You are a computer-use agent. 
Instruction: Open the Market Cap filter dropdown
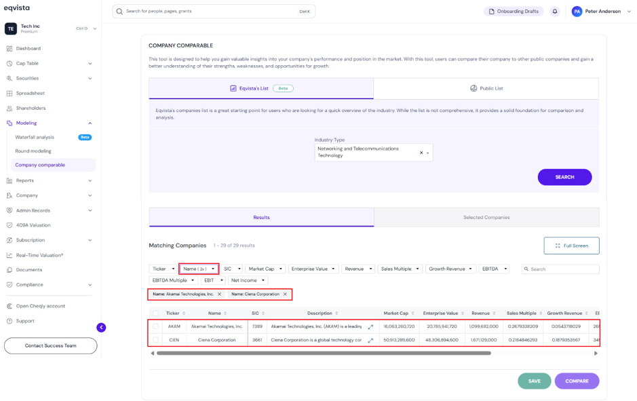click(x=265, y=269)
